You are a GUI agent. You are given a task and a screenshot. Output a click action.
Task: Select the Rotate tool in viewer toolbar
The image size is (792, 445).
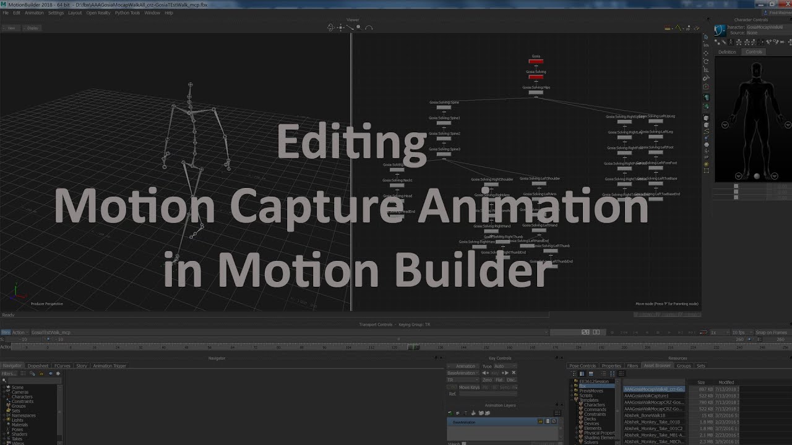click(706, 61)
